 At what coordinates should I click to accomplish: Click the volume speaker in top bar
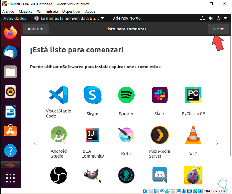210,18
